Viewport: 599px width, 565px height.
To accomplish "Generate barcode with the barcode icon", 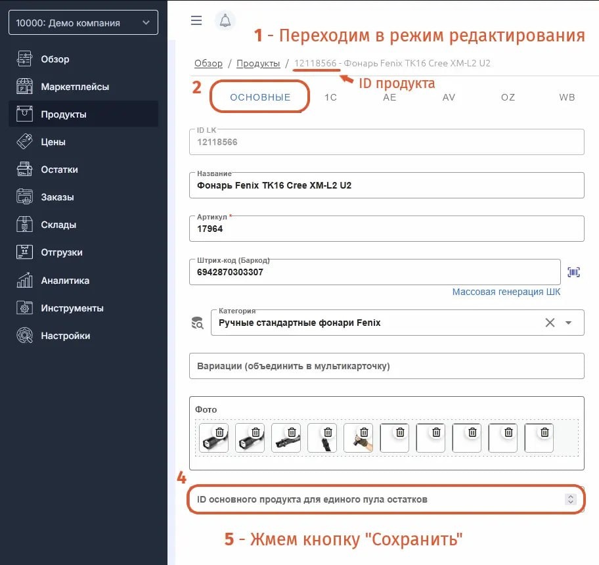I will (x=573, y=272).
